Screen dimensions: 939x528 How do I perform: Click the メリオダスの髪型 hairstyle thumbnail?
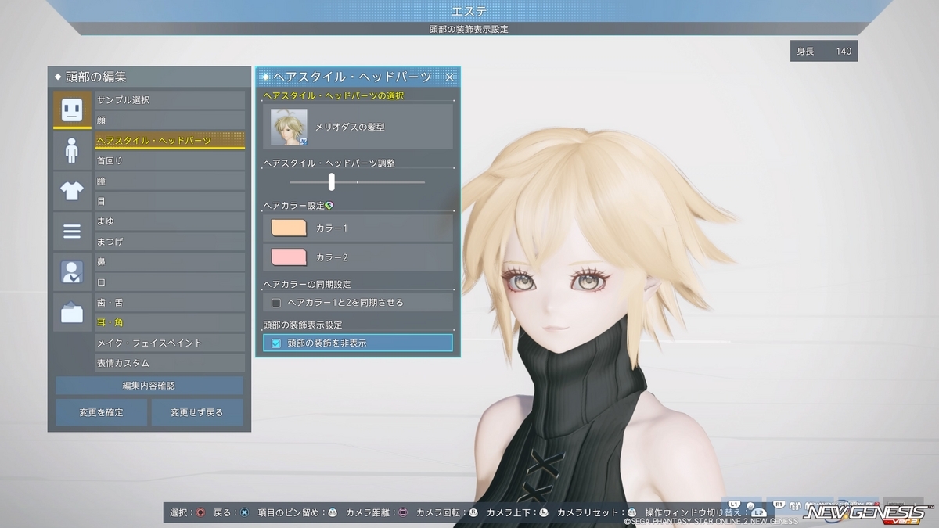(x=289, y=127)
